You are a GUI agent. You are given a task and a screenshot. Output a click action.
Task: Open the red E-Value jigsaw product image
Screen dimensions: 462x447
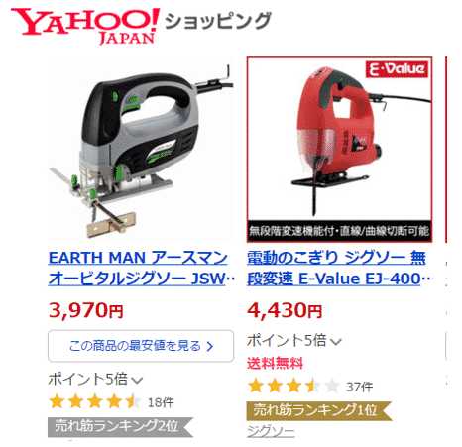(339, 150)
